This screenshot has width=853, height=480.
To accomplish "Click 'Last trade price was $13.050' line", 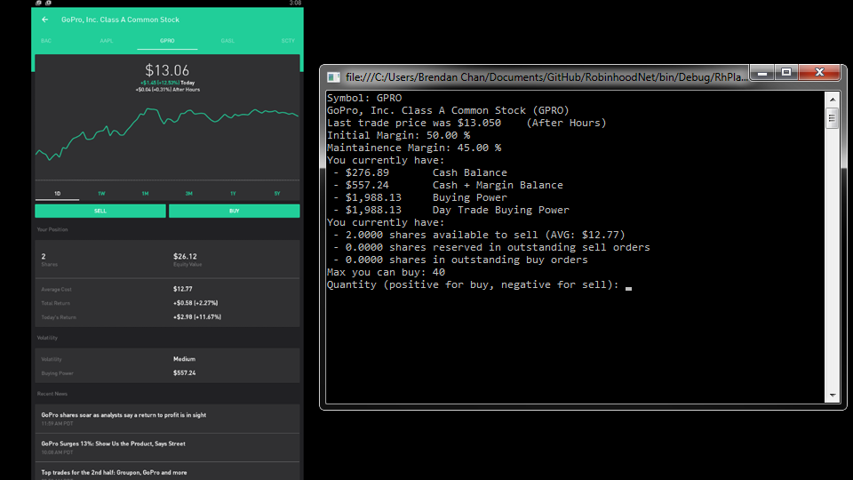I will pyautogui.click(x=466, y=123).
